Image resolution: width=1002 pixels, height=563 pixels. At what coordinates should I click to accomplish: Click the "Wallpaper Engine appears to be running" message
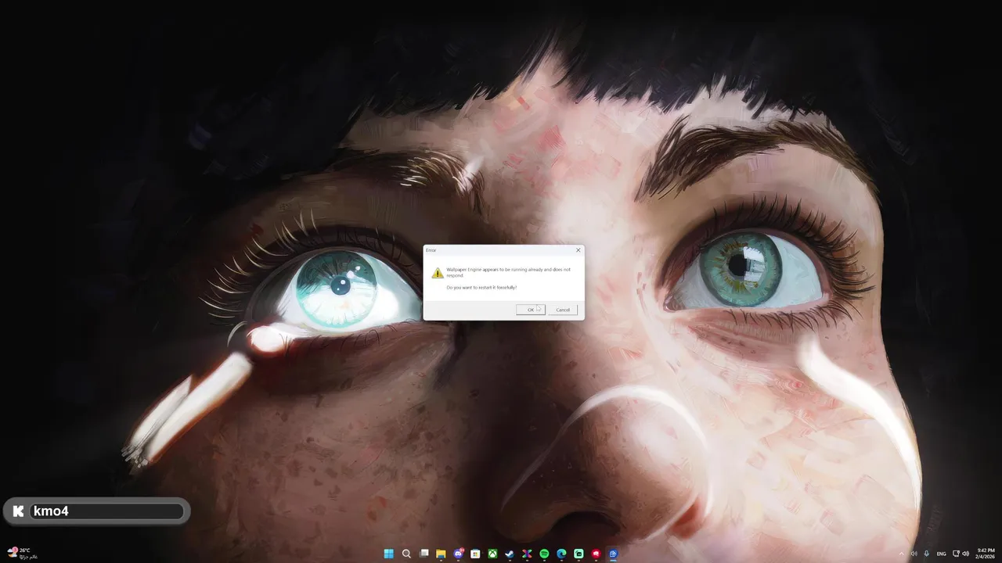pyautogui.click(x=508, y=272)
